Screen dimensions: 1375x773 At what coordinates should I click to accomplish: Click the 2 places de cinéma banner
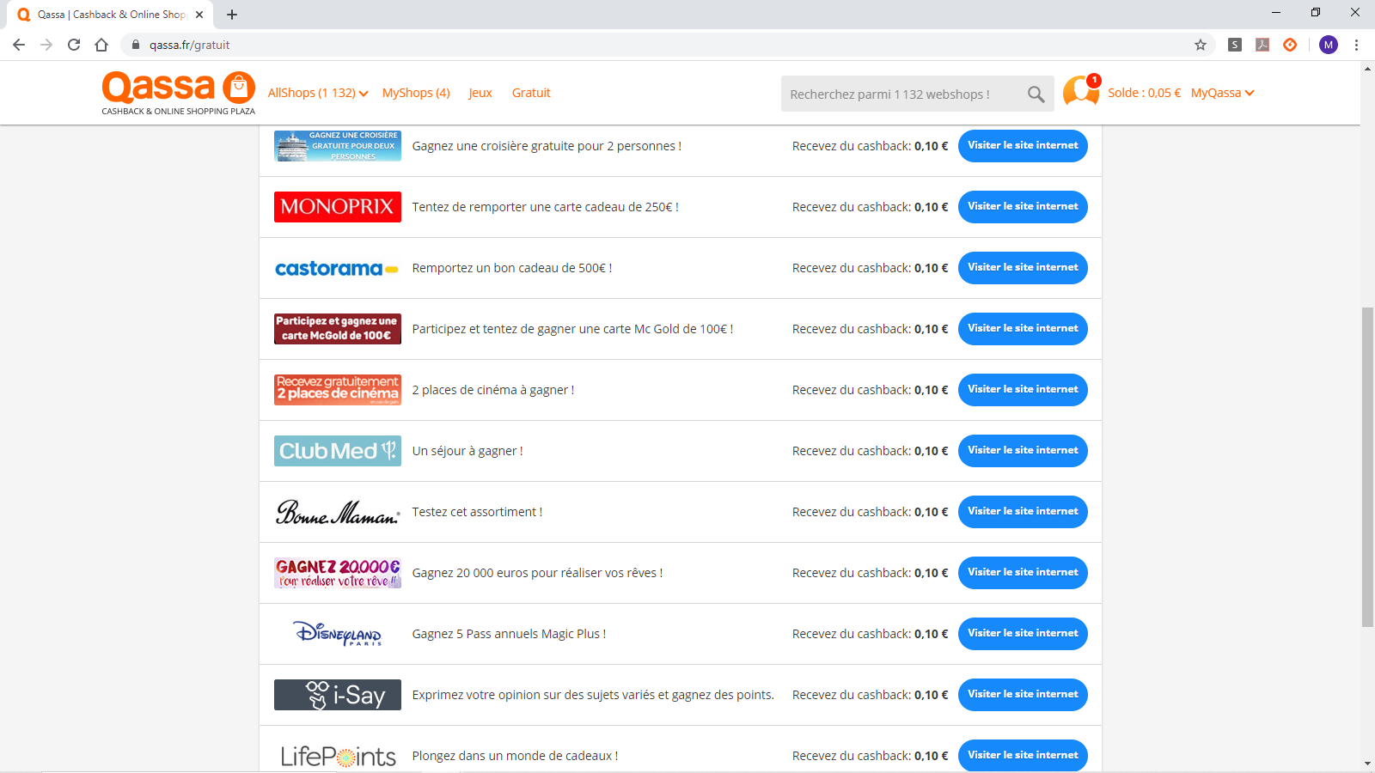click(x=338, y=390)
